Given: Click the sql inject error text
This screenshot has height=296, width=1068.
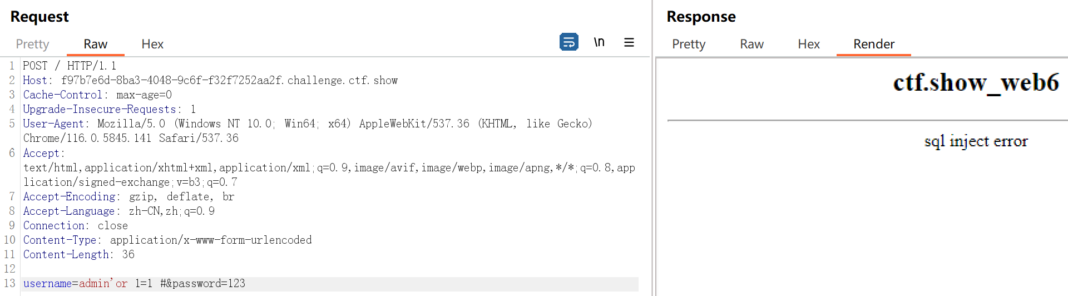Looking at the screenshot, I should click(976, 141).
